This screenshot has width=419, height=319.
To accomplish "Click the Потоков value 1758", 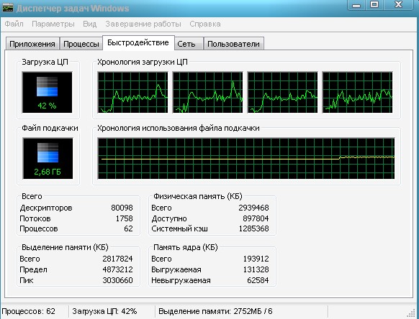I will pyautogui.click(x=124, y=218).
